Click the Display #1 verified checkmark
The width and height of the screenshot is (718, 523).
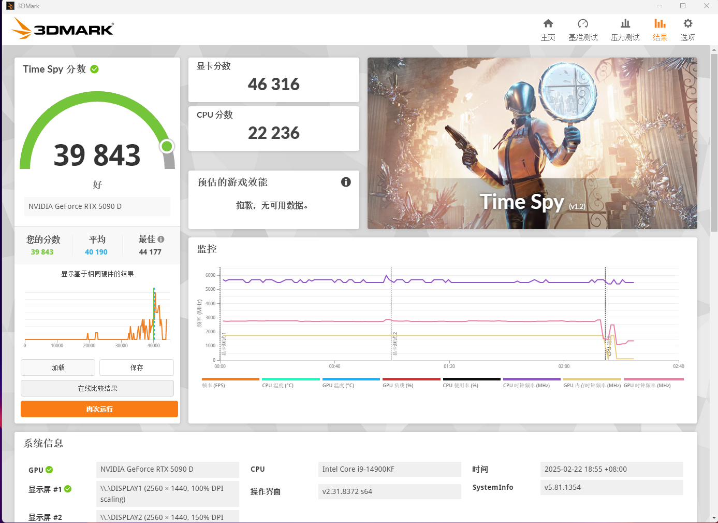pyautogui.click(x=68, y=489)
